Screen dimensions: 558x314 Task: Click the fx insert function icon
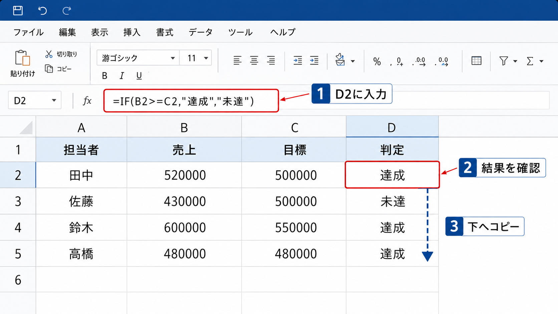[87, 100]
